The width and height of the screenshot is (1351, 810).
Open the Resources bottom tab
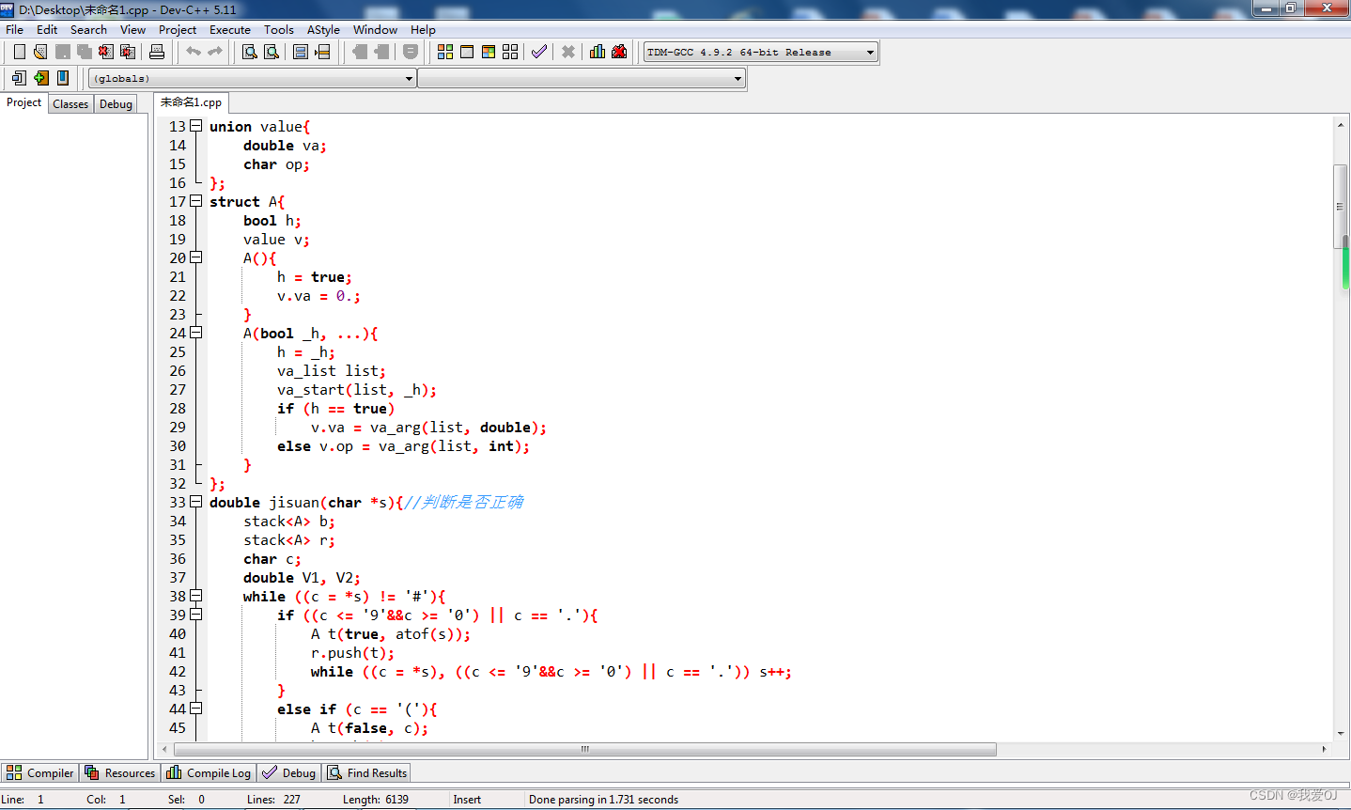(119, 772)
